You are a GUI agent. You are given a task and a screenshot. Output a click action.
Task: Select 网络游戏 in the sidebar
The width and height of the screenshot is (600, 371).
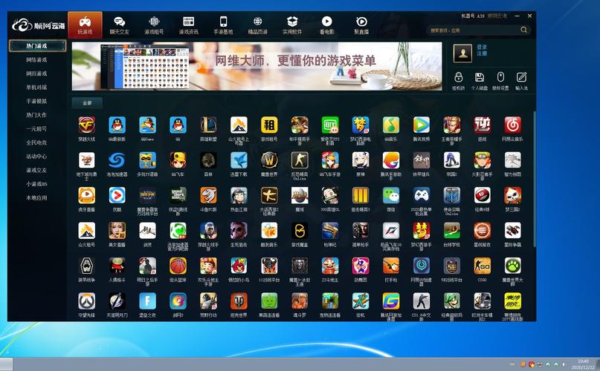point(36,59)
